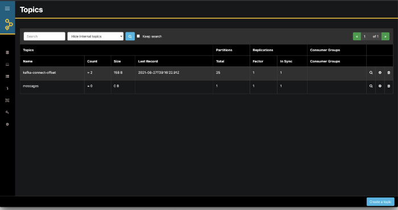View data of kafka-connect-offset with magnifier icon
Image resolution: width=398 pixels, height=210 pixels.
371,73
